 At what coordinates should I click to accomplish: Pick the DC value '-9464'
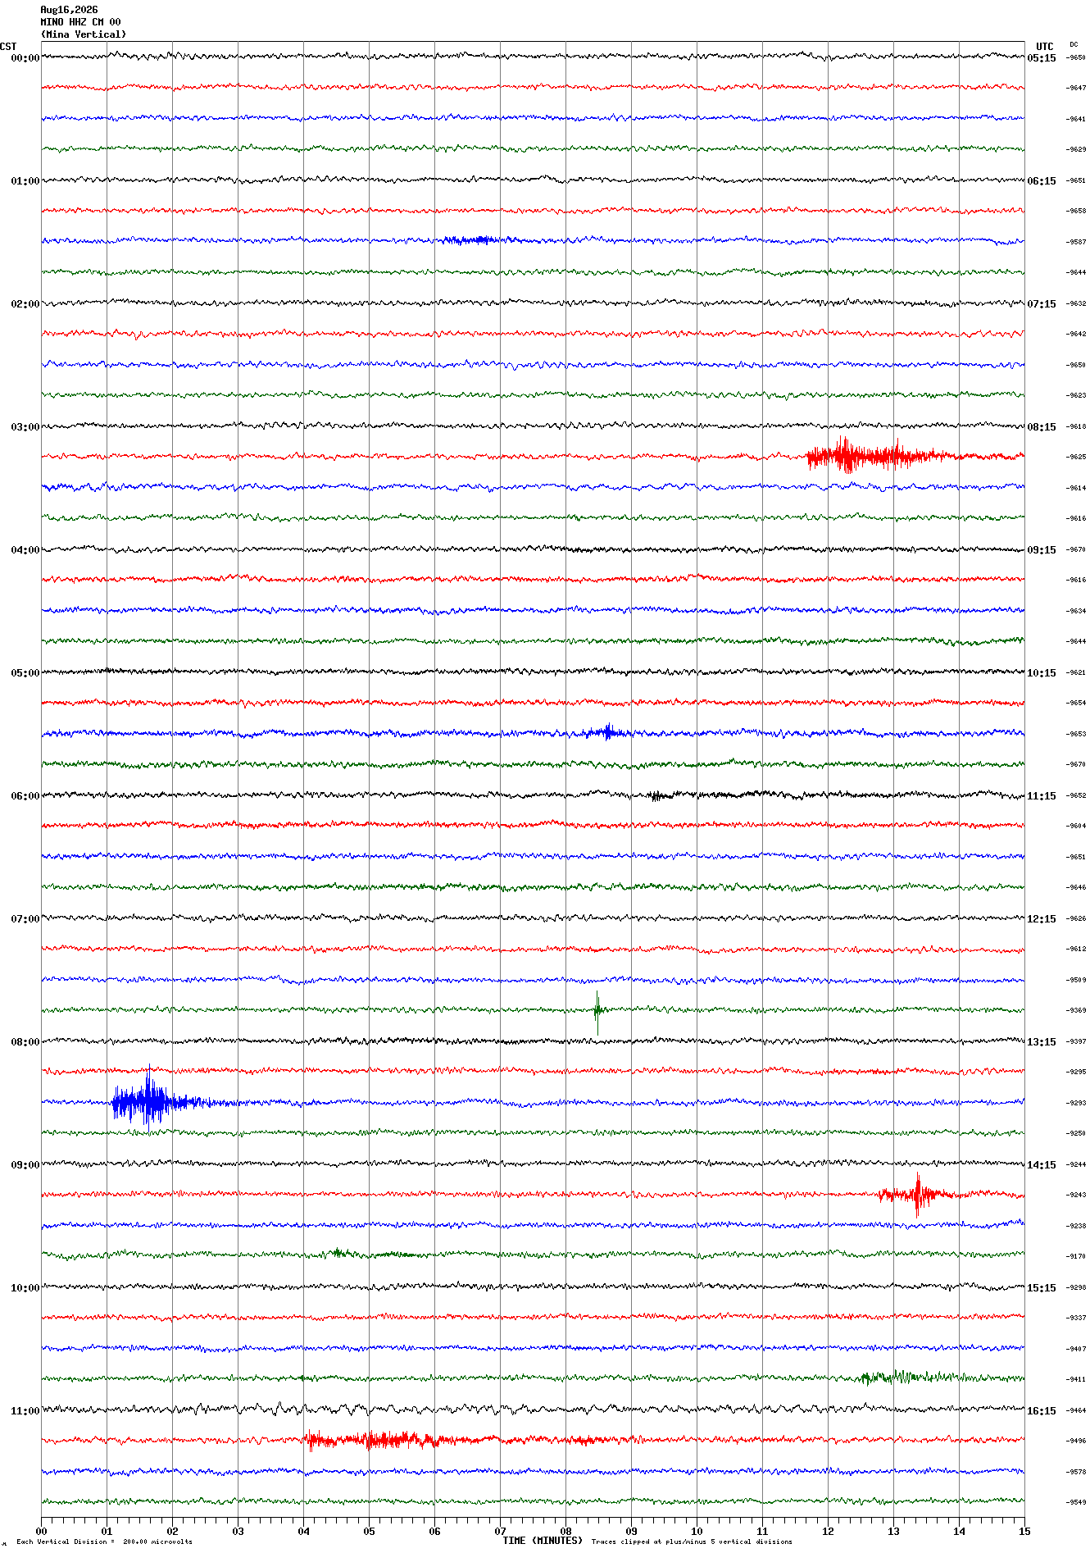pyautogui.click(x=1076, y=1410)
